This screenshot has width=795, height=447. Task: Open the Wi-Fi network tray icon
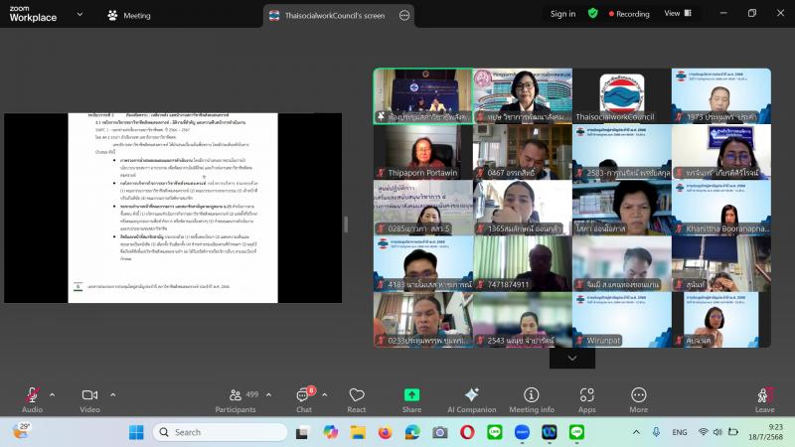703,432
